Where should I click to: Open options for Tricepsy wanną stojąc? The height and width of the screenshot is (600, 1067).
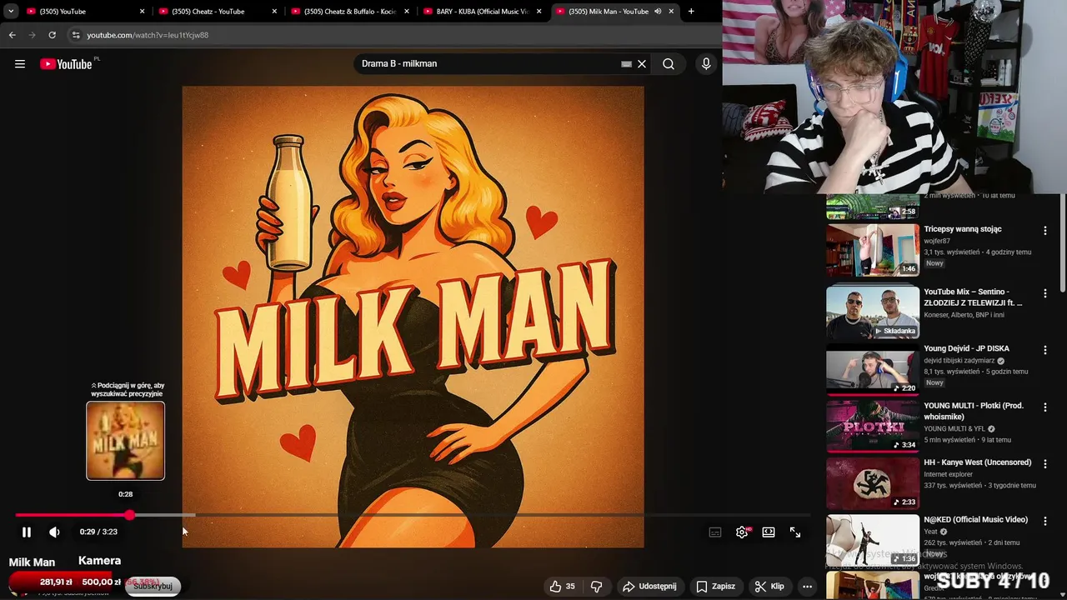point(1044,231)
